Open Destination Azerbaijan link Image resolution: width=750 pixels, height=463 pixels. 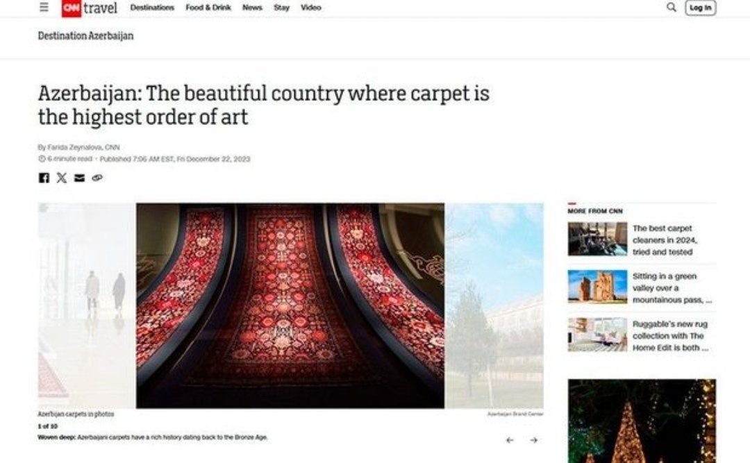[85, 36]
